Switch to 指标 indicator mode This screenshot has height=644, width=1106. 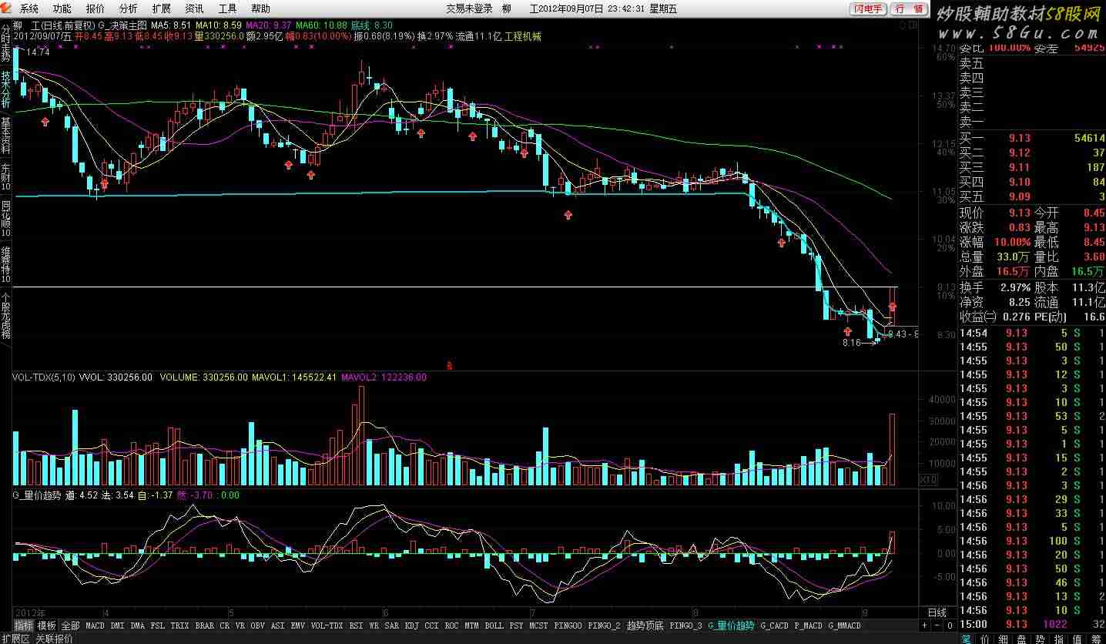tap(24, 626)
